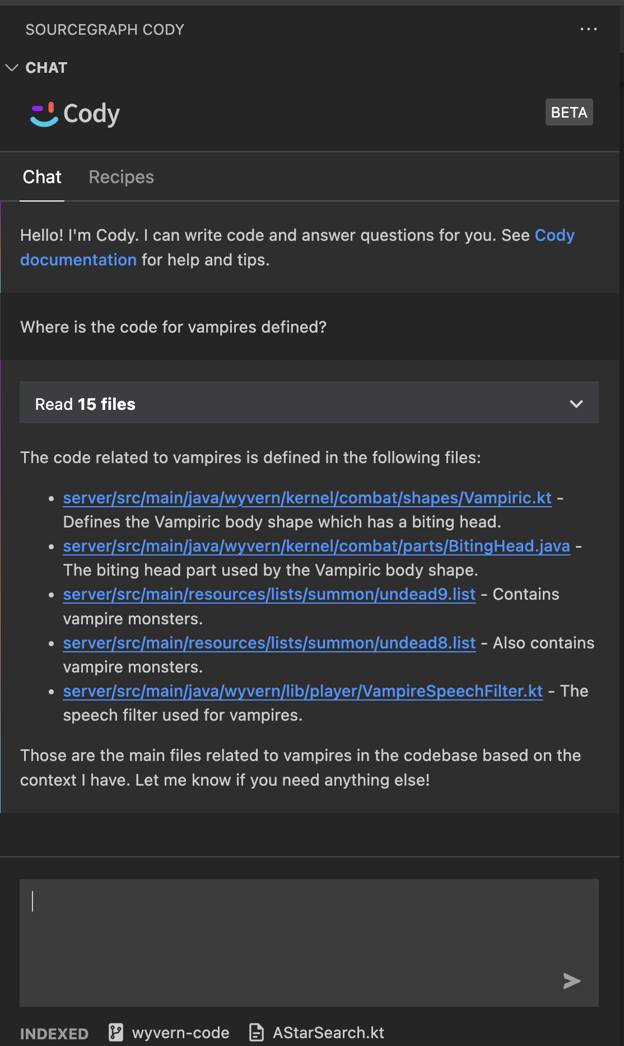624x1046 pixels.
Task: Click the BETA badge
Action: 569,112
